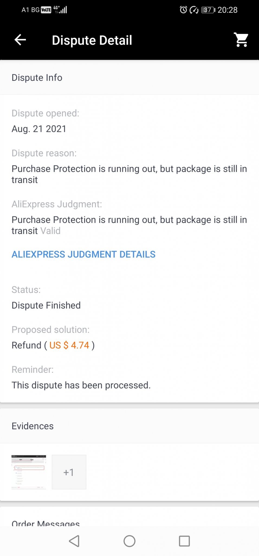Tap the VoLTE status indicator
259x556 pixels.
(x=46, y=10)
